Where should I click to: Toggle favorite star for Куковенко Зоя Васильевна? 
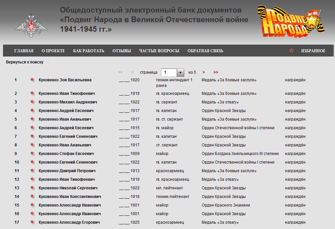tap(32, 80)
